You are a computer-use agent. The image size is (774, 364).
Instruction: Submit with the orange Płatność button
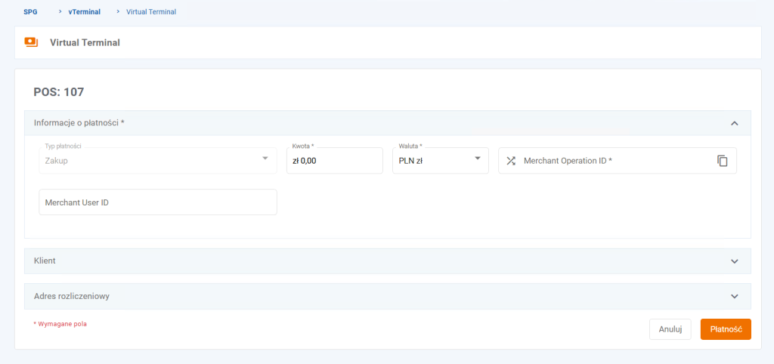[x=725, y=329]
